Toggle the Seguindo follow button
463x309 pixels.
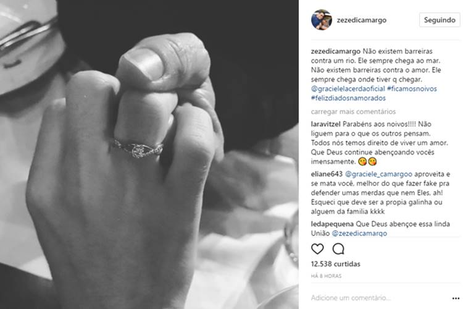pos(440,20)
